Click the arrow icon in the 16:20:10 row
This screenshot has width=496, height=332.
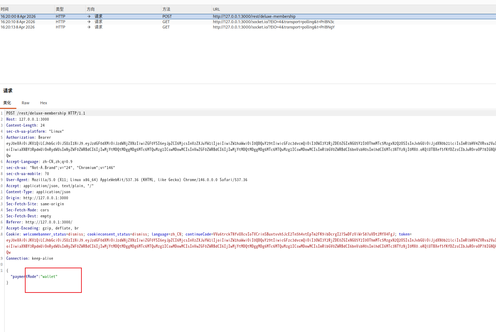tap(89, 22)
